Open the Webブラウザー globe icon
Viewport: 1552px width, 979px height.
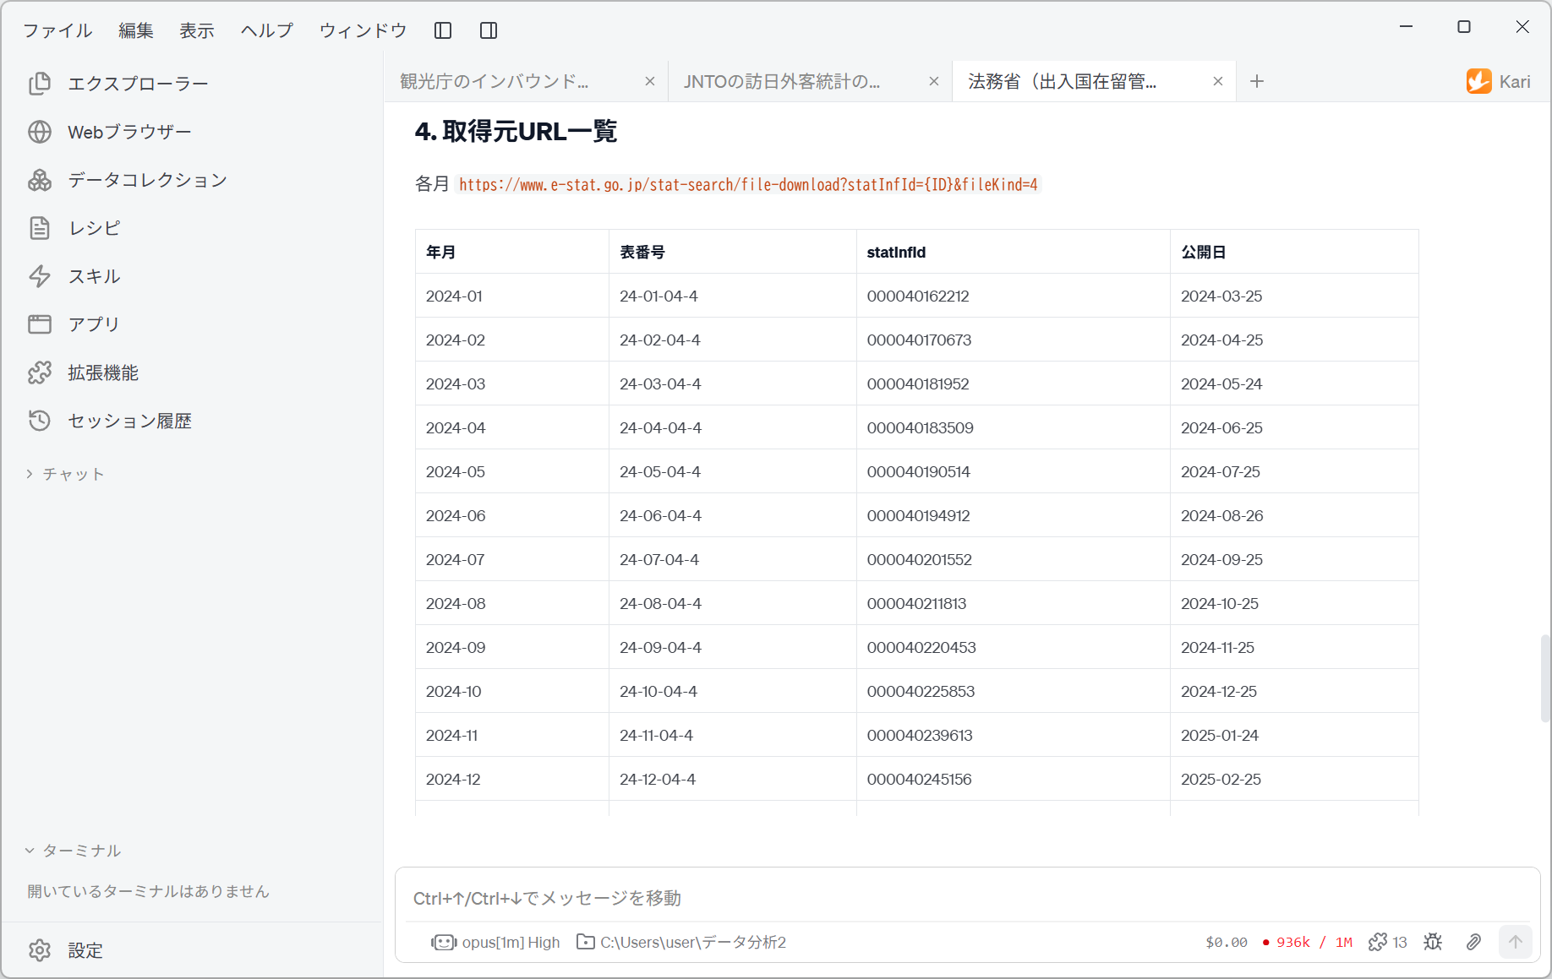click(40, 132)
